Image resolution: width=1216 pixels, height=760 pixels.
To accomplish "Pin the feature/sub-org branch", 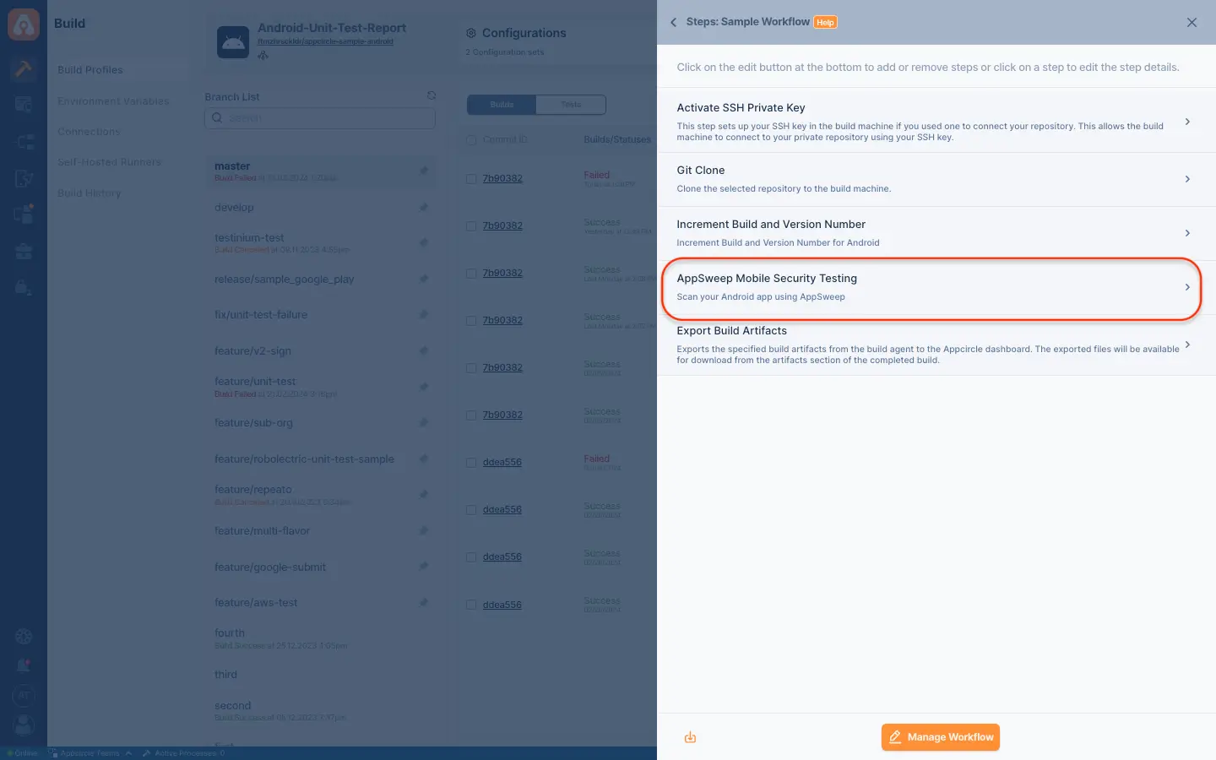I will click(x=424, y=422).
